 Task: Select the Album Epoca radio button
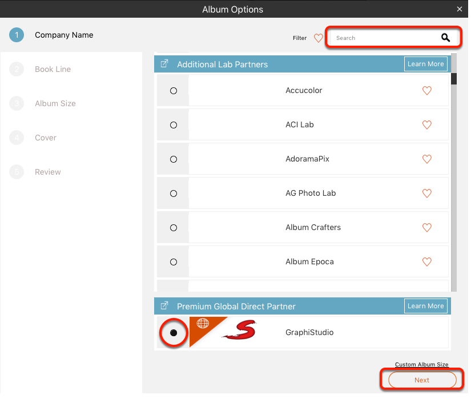(174, 262)
